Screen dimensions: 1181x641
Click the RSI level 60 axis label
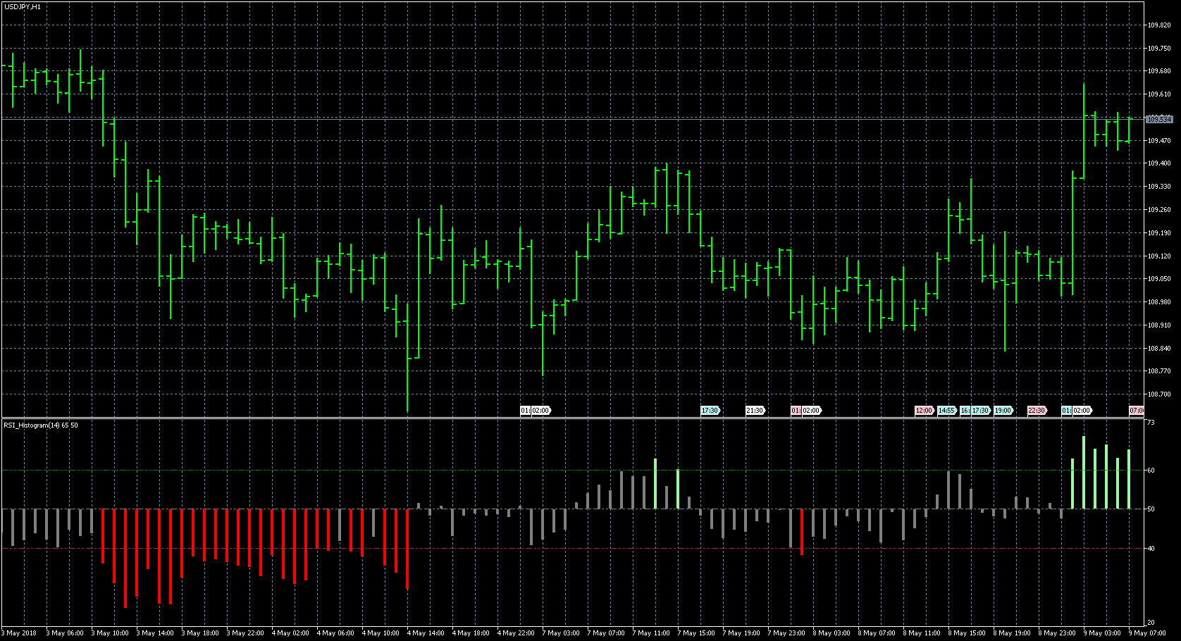pos(1151,471)
